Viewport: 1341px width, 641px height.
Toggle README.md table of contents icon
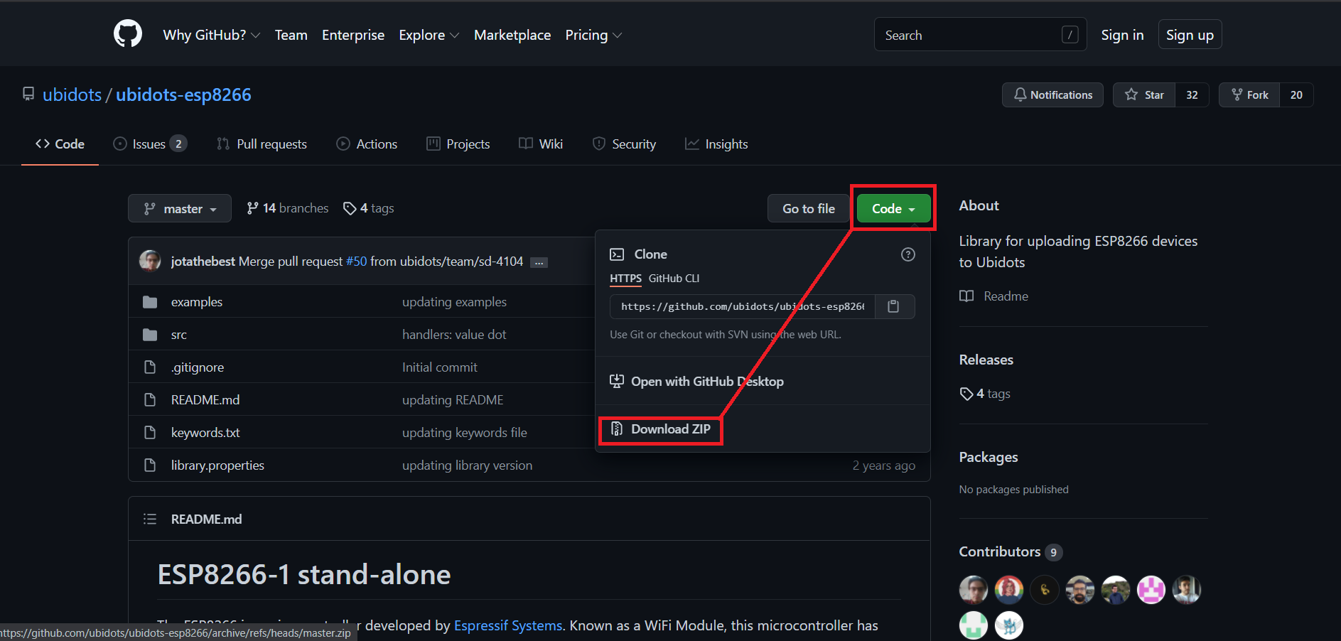pyautogui.click(x=150, y=519)
